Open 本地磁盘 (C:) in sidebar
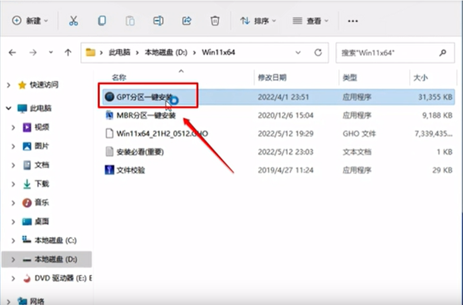This screenshot has width=463, height=305. point(55,240)
